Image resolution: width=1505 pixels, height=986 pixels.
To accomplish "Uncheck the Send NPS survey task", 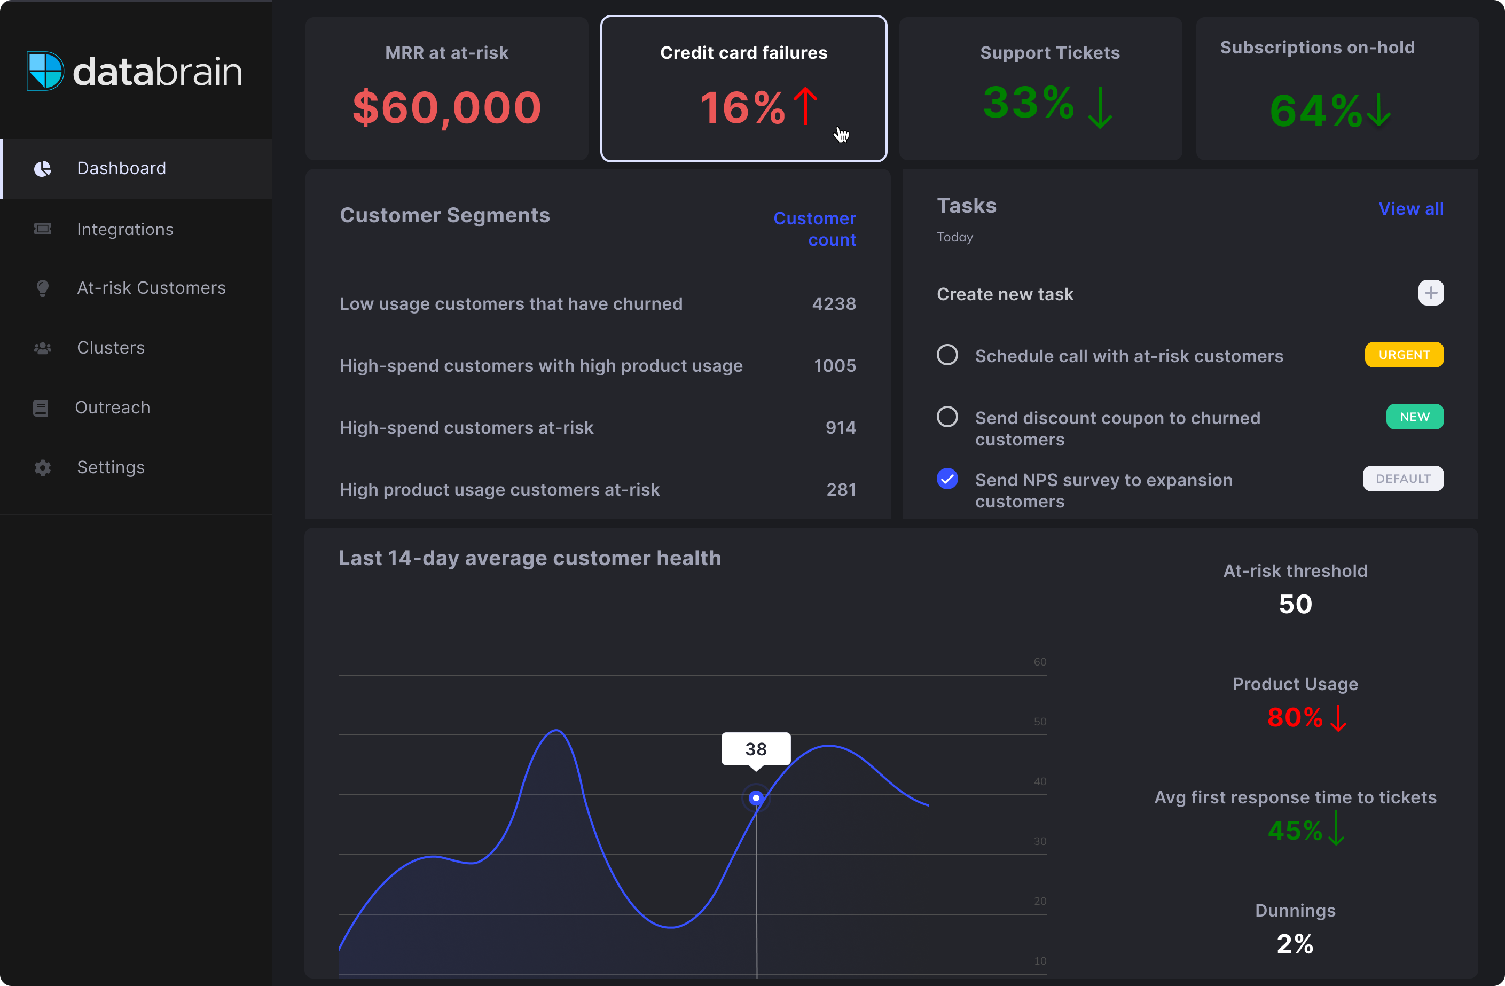I will click(946, 479).
